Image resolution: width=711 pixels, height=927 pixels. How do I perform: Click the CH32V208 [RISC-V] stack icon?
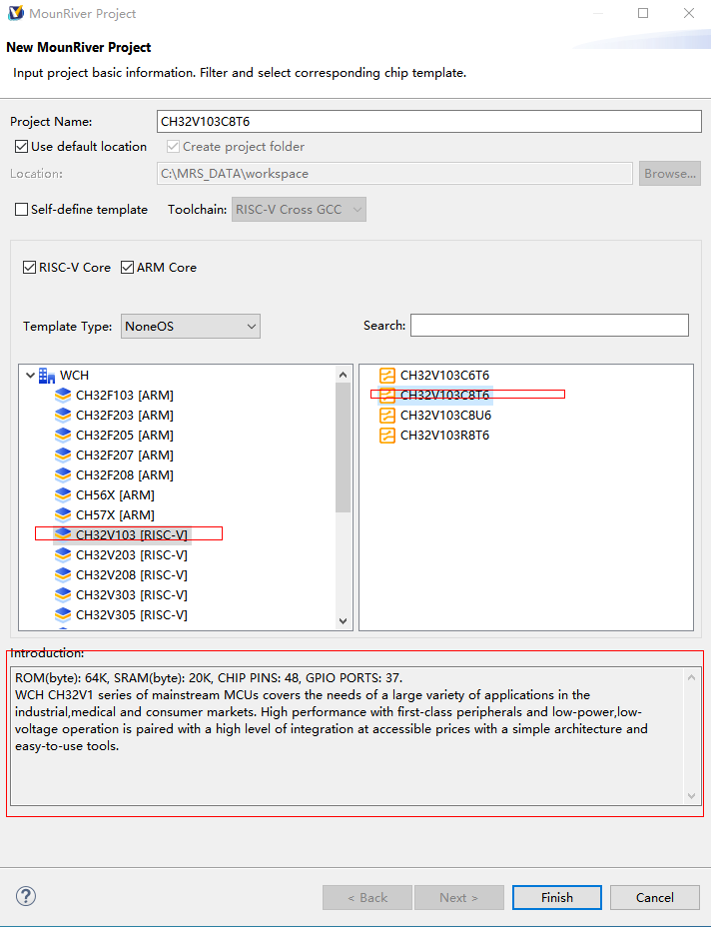pos(63,574)
